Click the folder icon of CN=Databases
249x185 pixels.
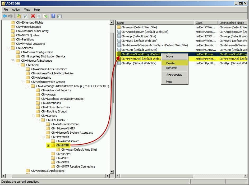[x=38, y=103]
